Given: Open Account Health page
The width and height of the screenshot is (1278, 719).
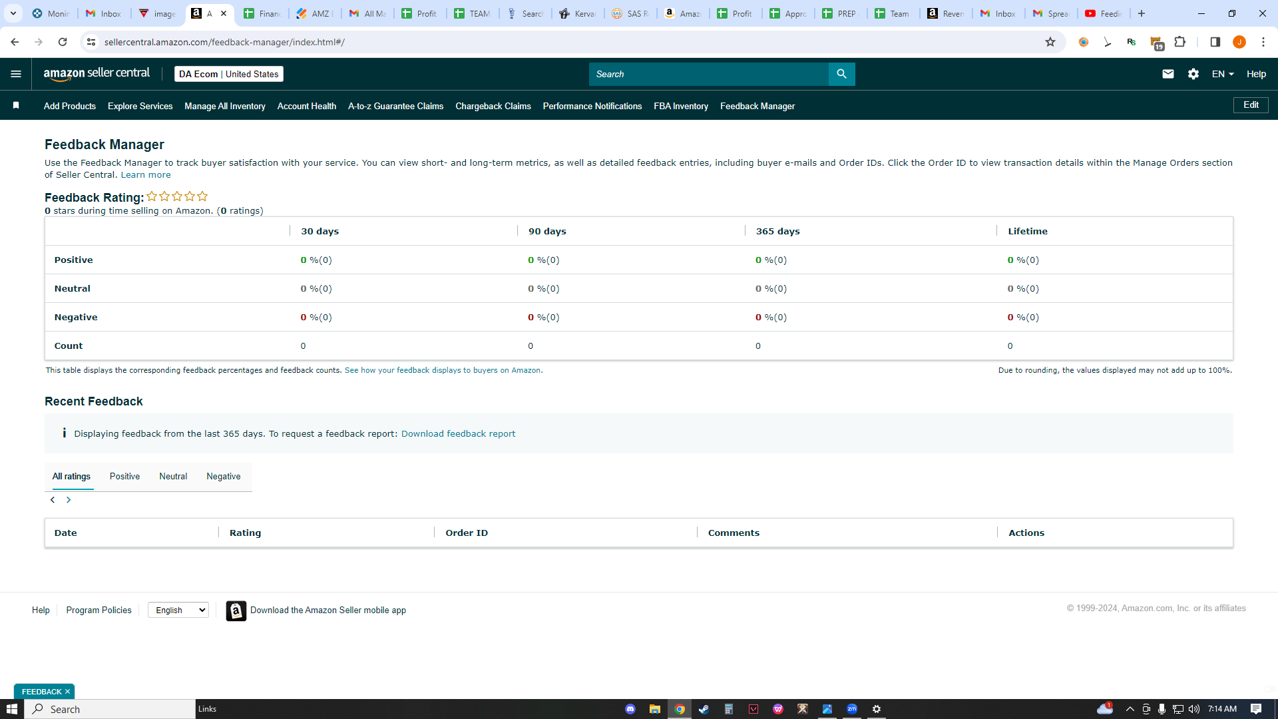Looking at the screenshot, I should coord(307,106).
